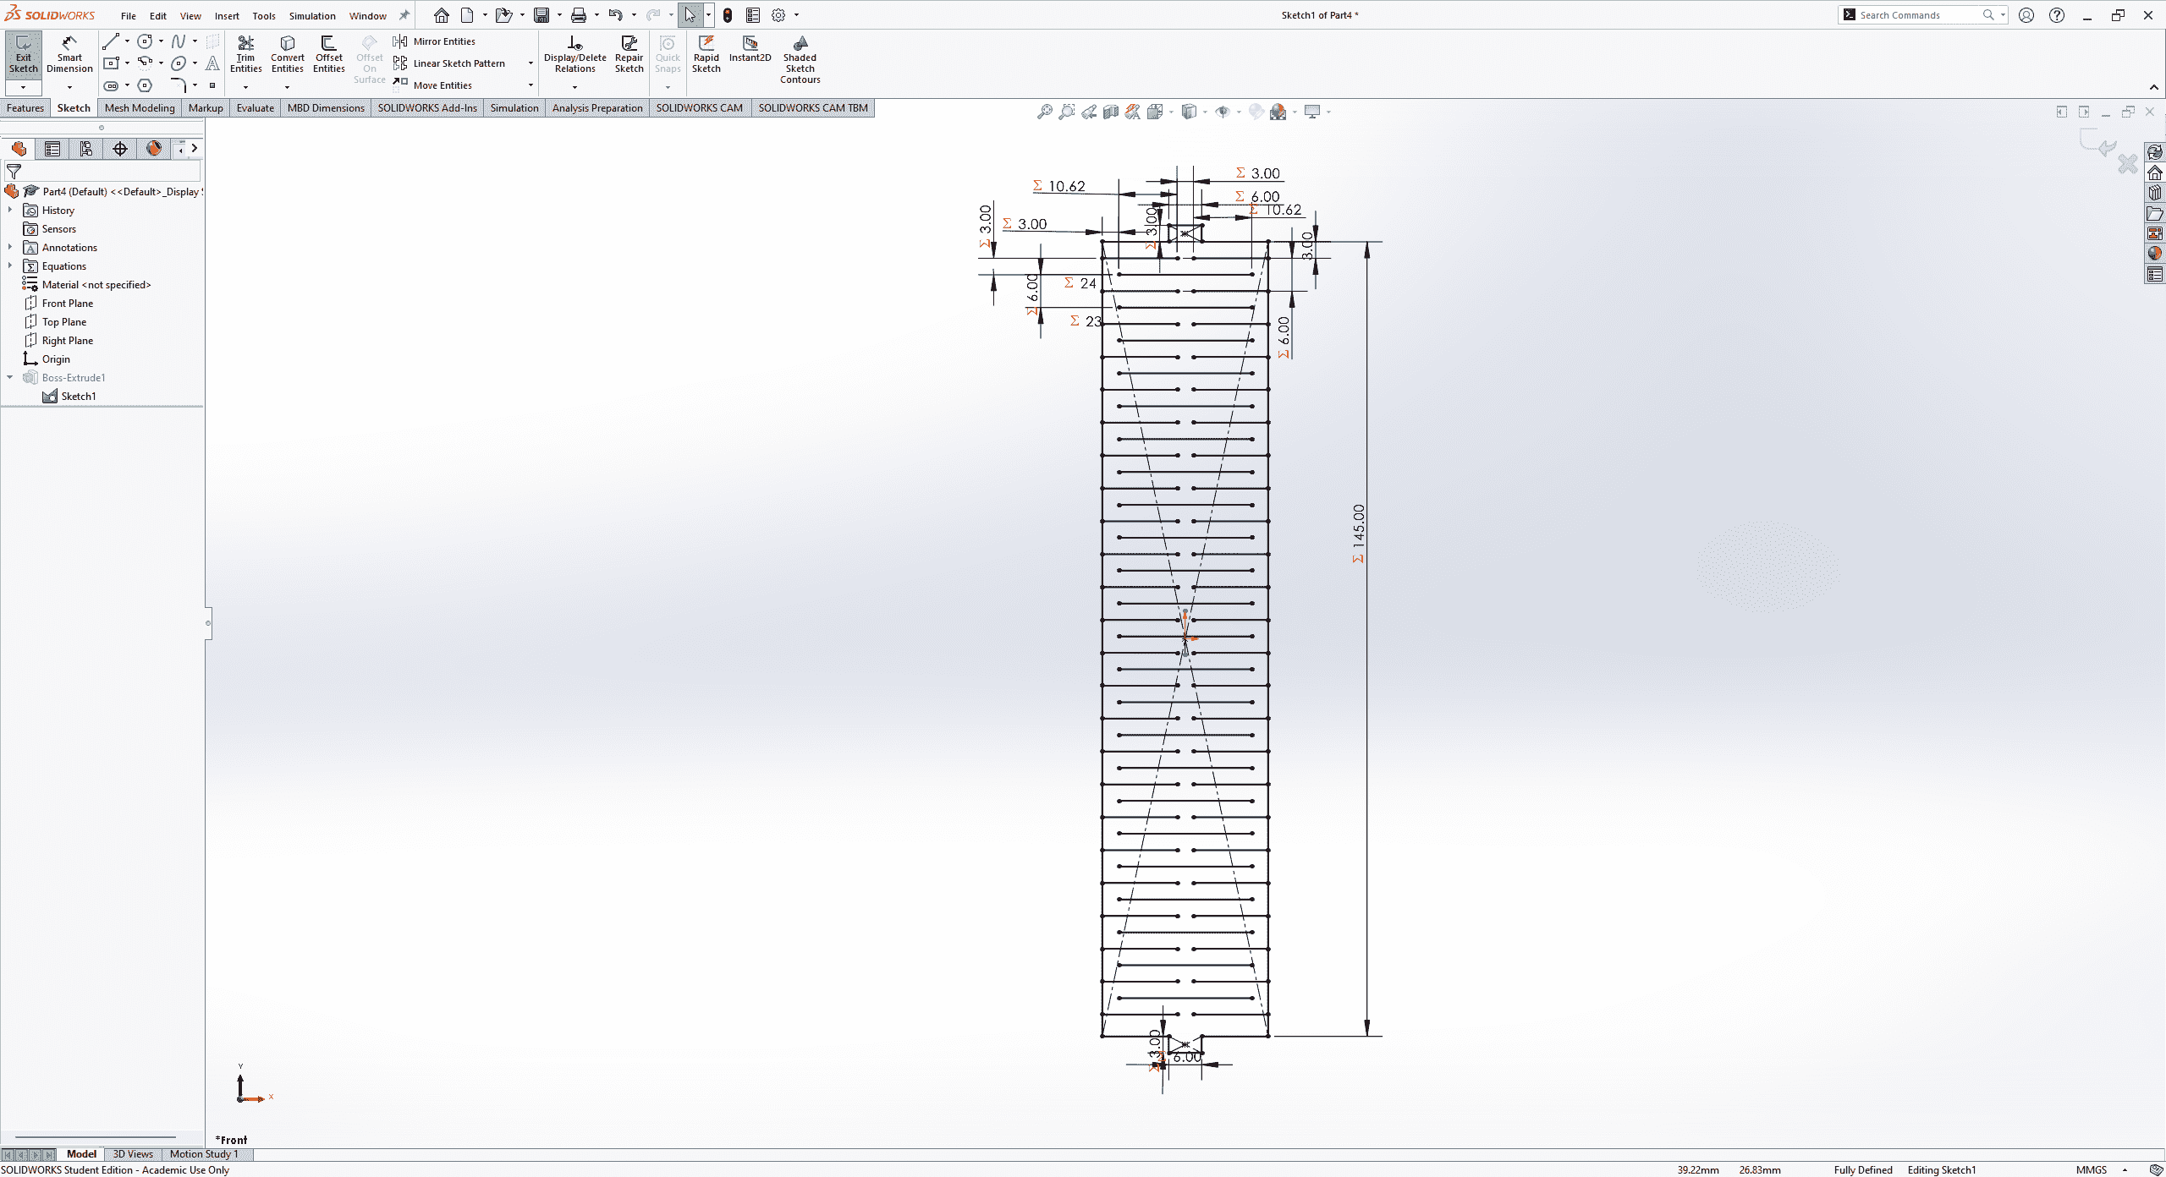Choose the Ellipse sketch tool
The height and width of the screenshot is (1177, 2166).
click(x=179, y=63)
